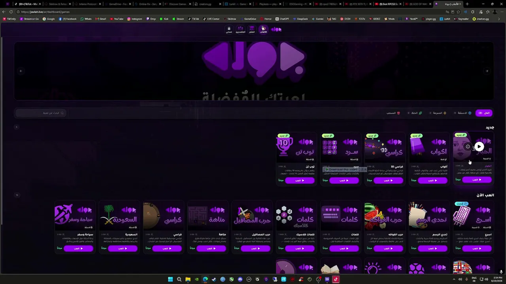This screenshot has width=506, height=284.
Task: Open the المتجر store nav icon
Action: [252, 30]
